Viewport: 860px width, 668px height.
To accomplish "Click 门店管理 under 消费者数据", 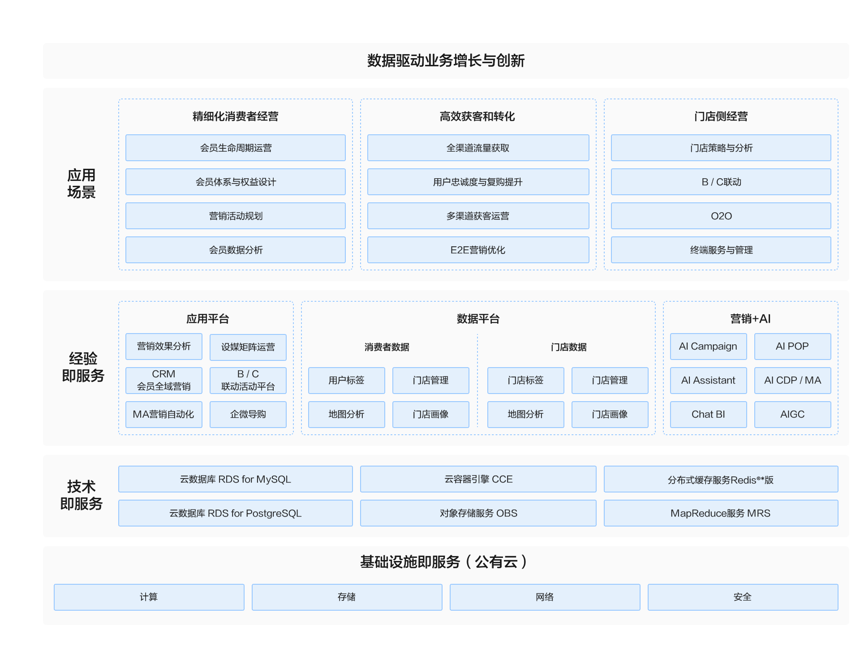I will click(x=431, y=381).
